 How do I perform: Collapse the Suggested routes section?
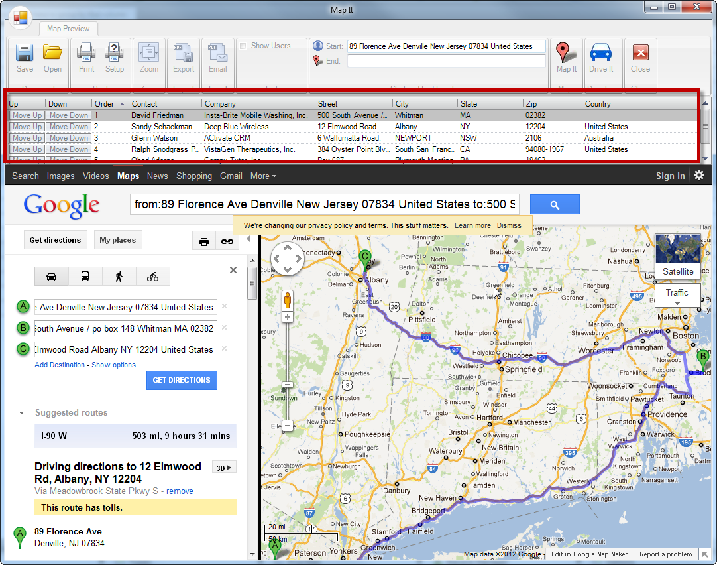(x=21, y=413)
